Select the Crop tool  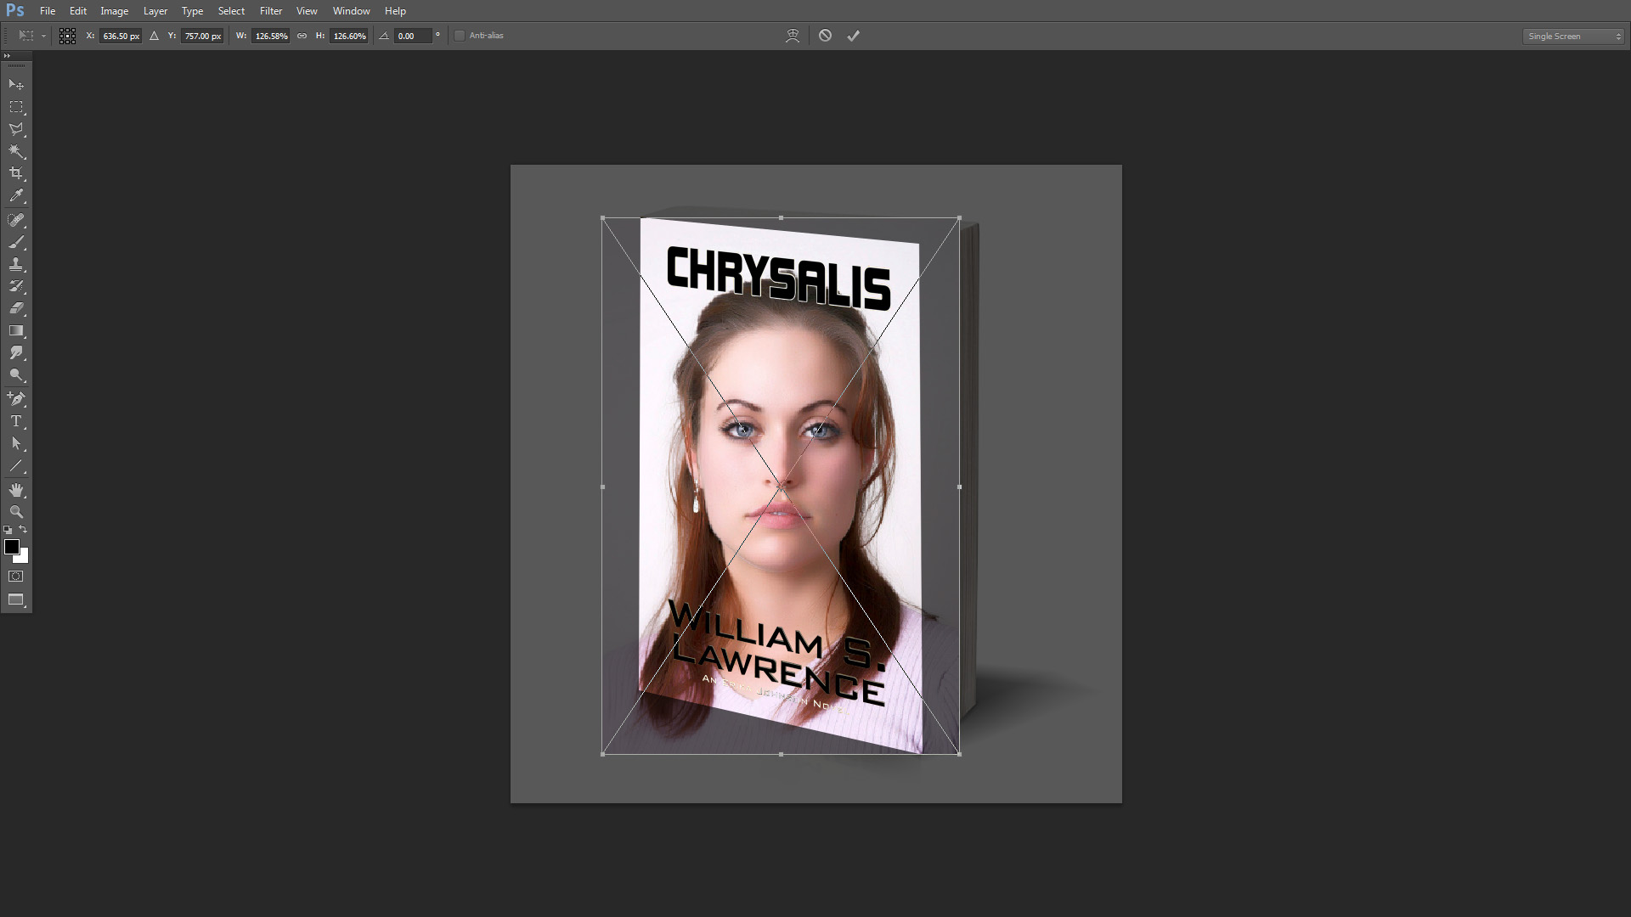click(x=16, y=173)
